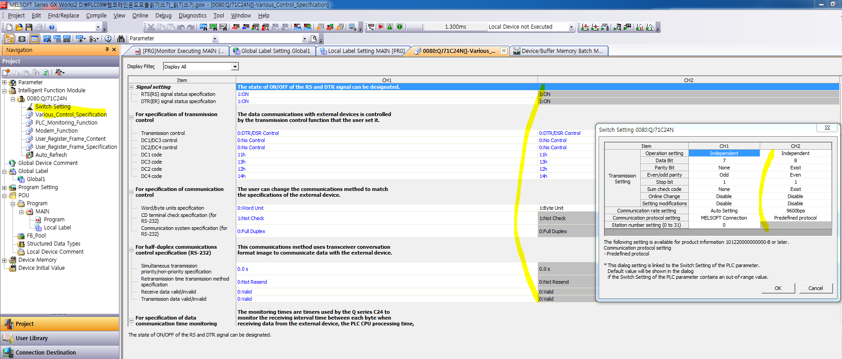
Task: Click the sampling trace icon in right toolbar
Action: click(585, 27)
